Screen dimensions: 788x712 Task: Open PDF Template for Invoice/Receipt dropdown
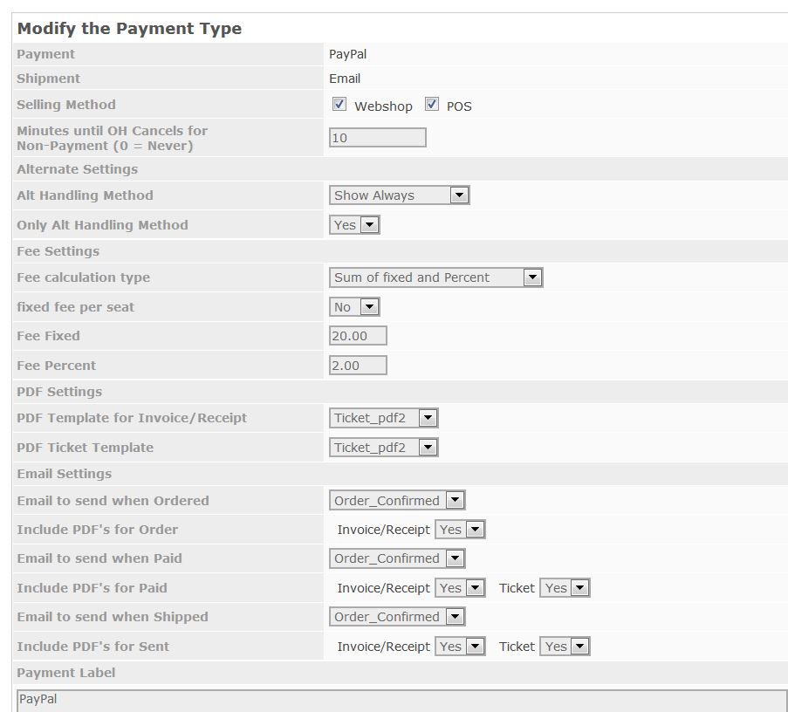[383, 418]
